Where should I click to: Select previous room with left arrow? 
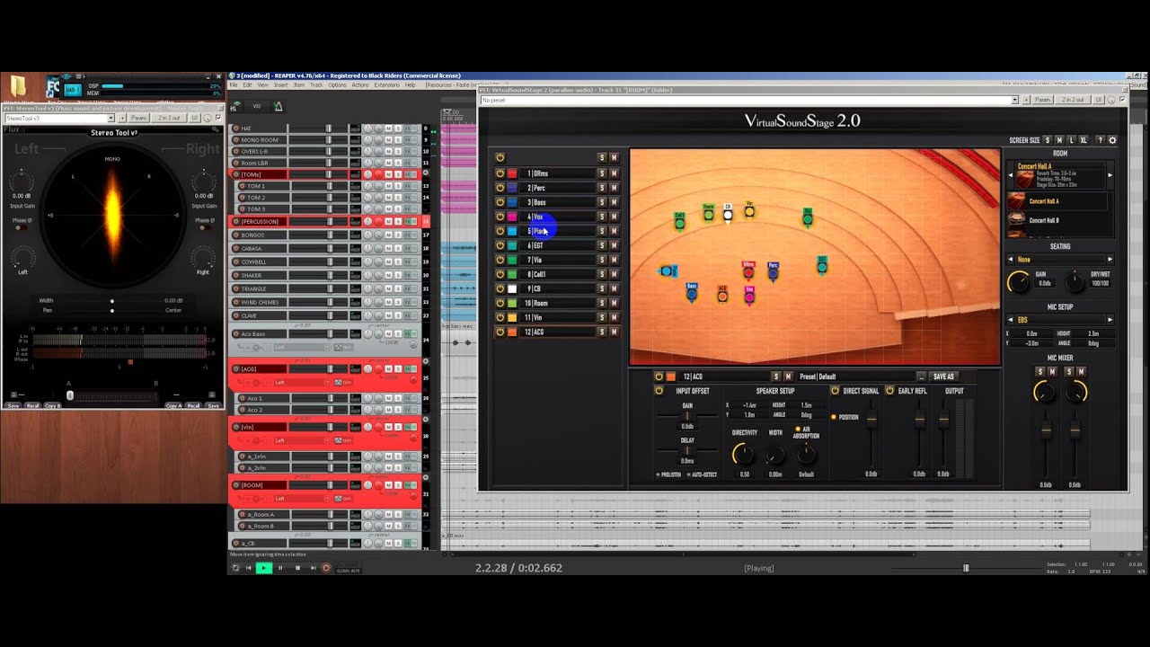click(x=1011, y=175)
